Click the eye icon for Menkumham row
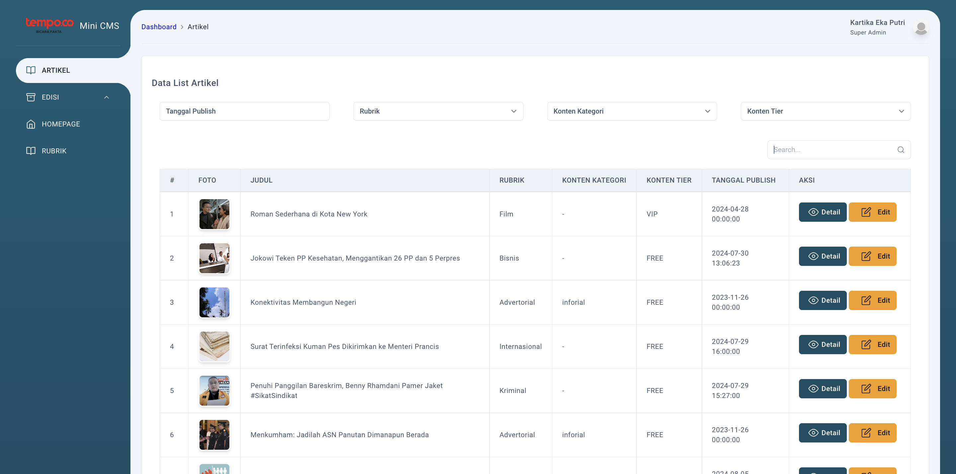Screen dimensions: 956x474 (813, 433)
